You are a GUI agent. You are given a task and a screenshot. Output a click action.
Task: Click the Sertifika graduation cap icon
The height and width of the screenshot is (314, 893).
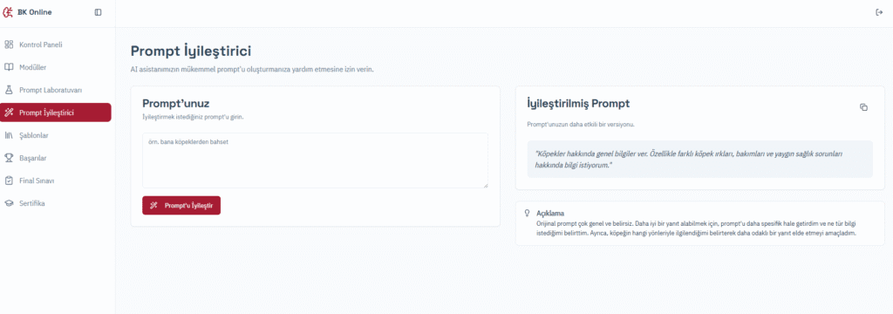pos(9,203)
